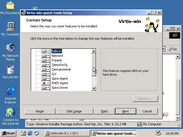Open the Recycle Bin desktop icon
Viewport: 183px width, 137px height.
pyautogui.click(x=11, y=72)
